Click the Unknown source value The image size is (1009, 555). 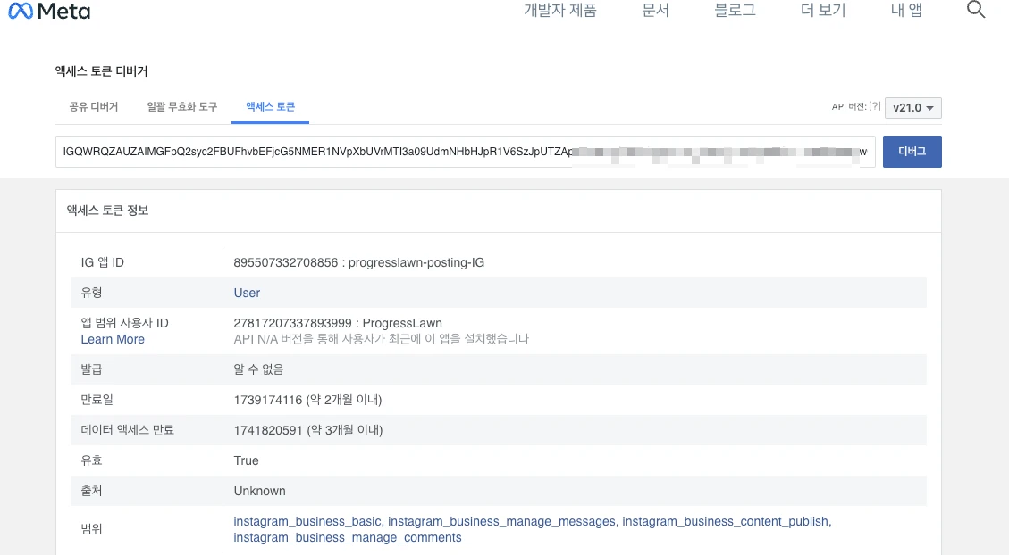(259, 491)
